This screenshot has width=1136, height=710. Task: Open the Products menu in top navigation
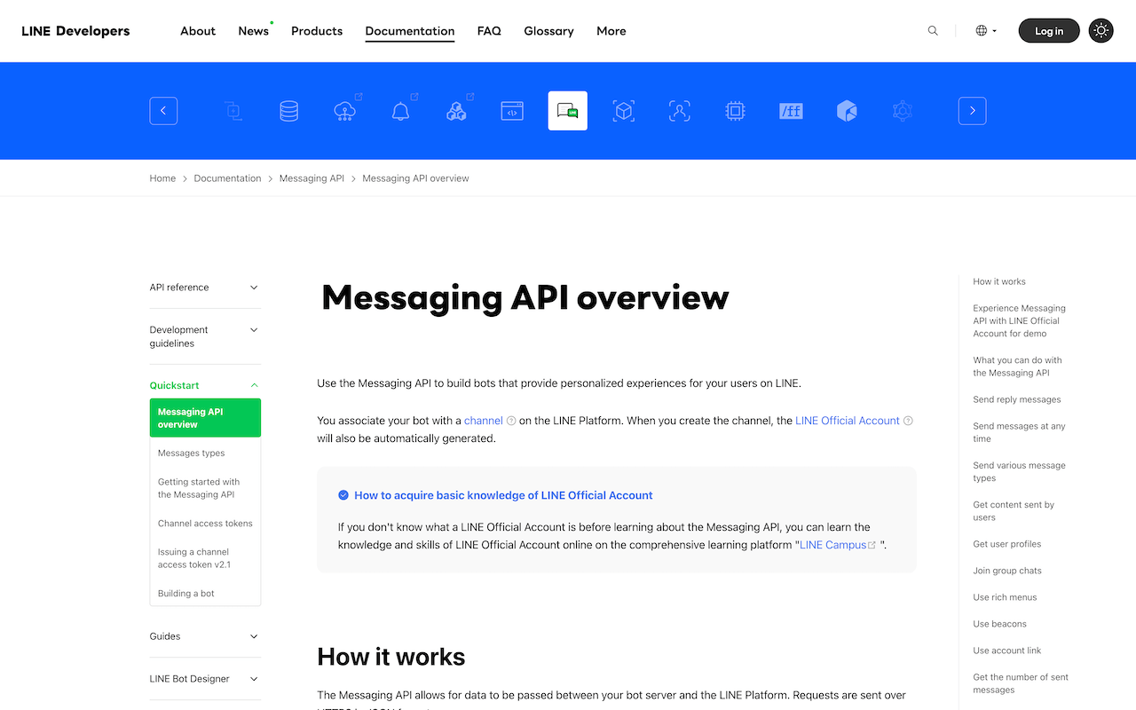pyautogui.click(x=317, y=31)
